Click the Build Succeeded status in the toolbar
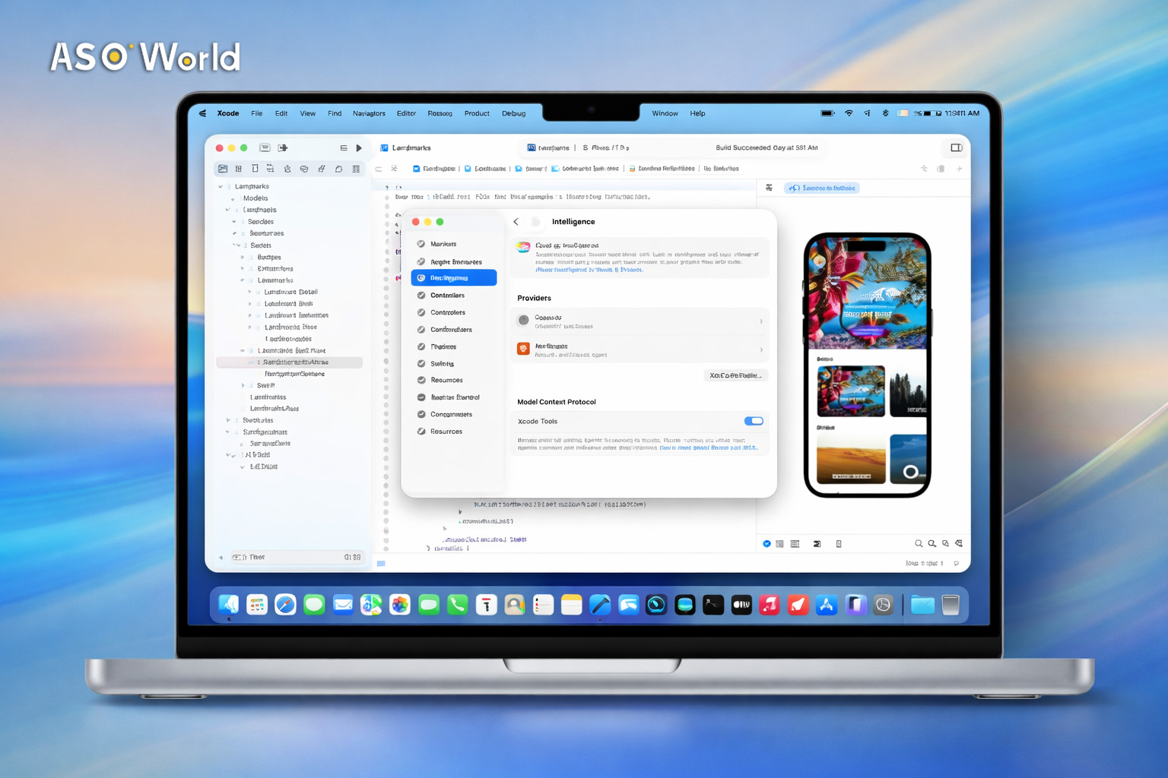The height and width of the screenshot is (778, 1168). click(766, 147)
